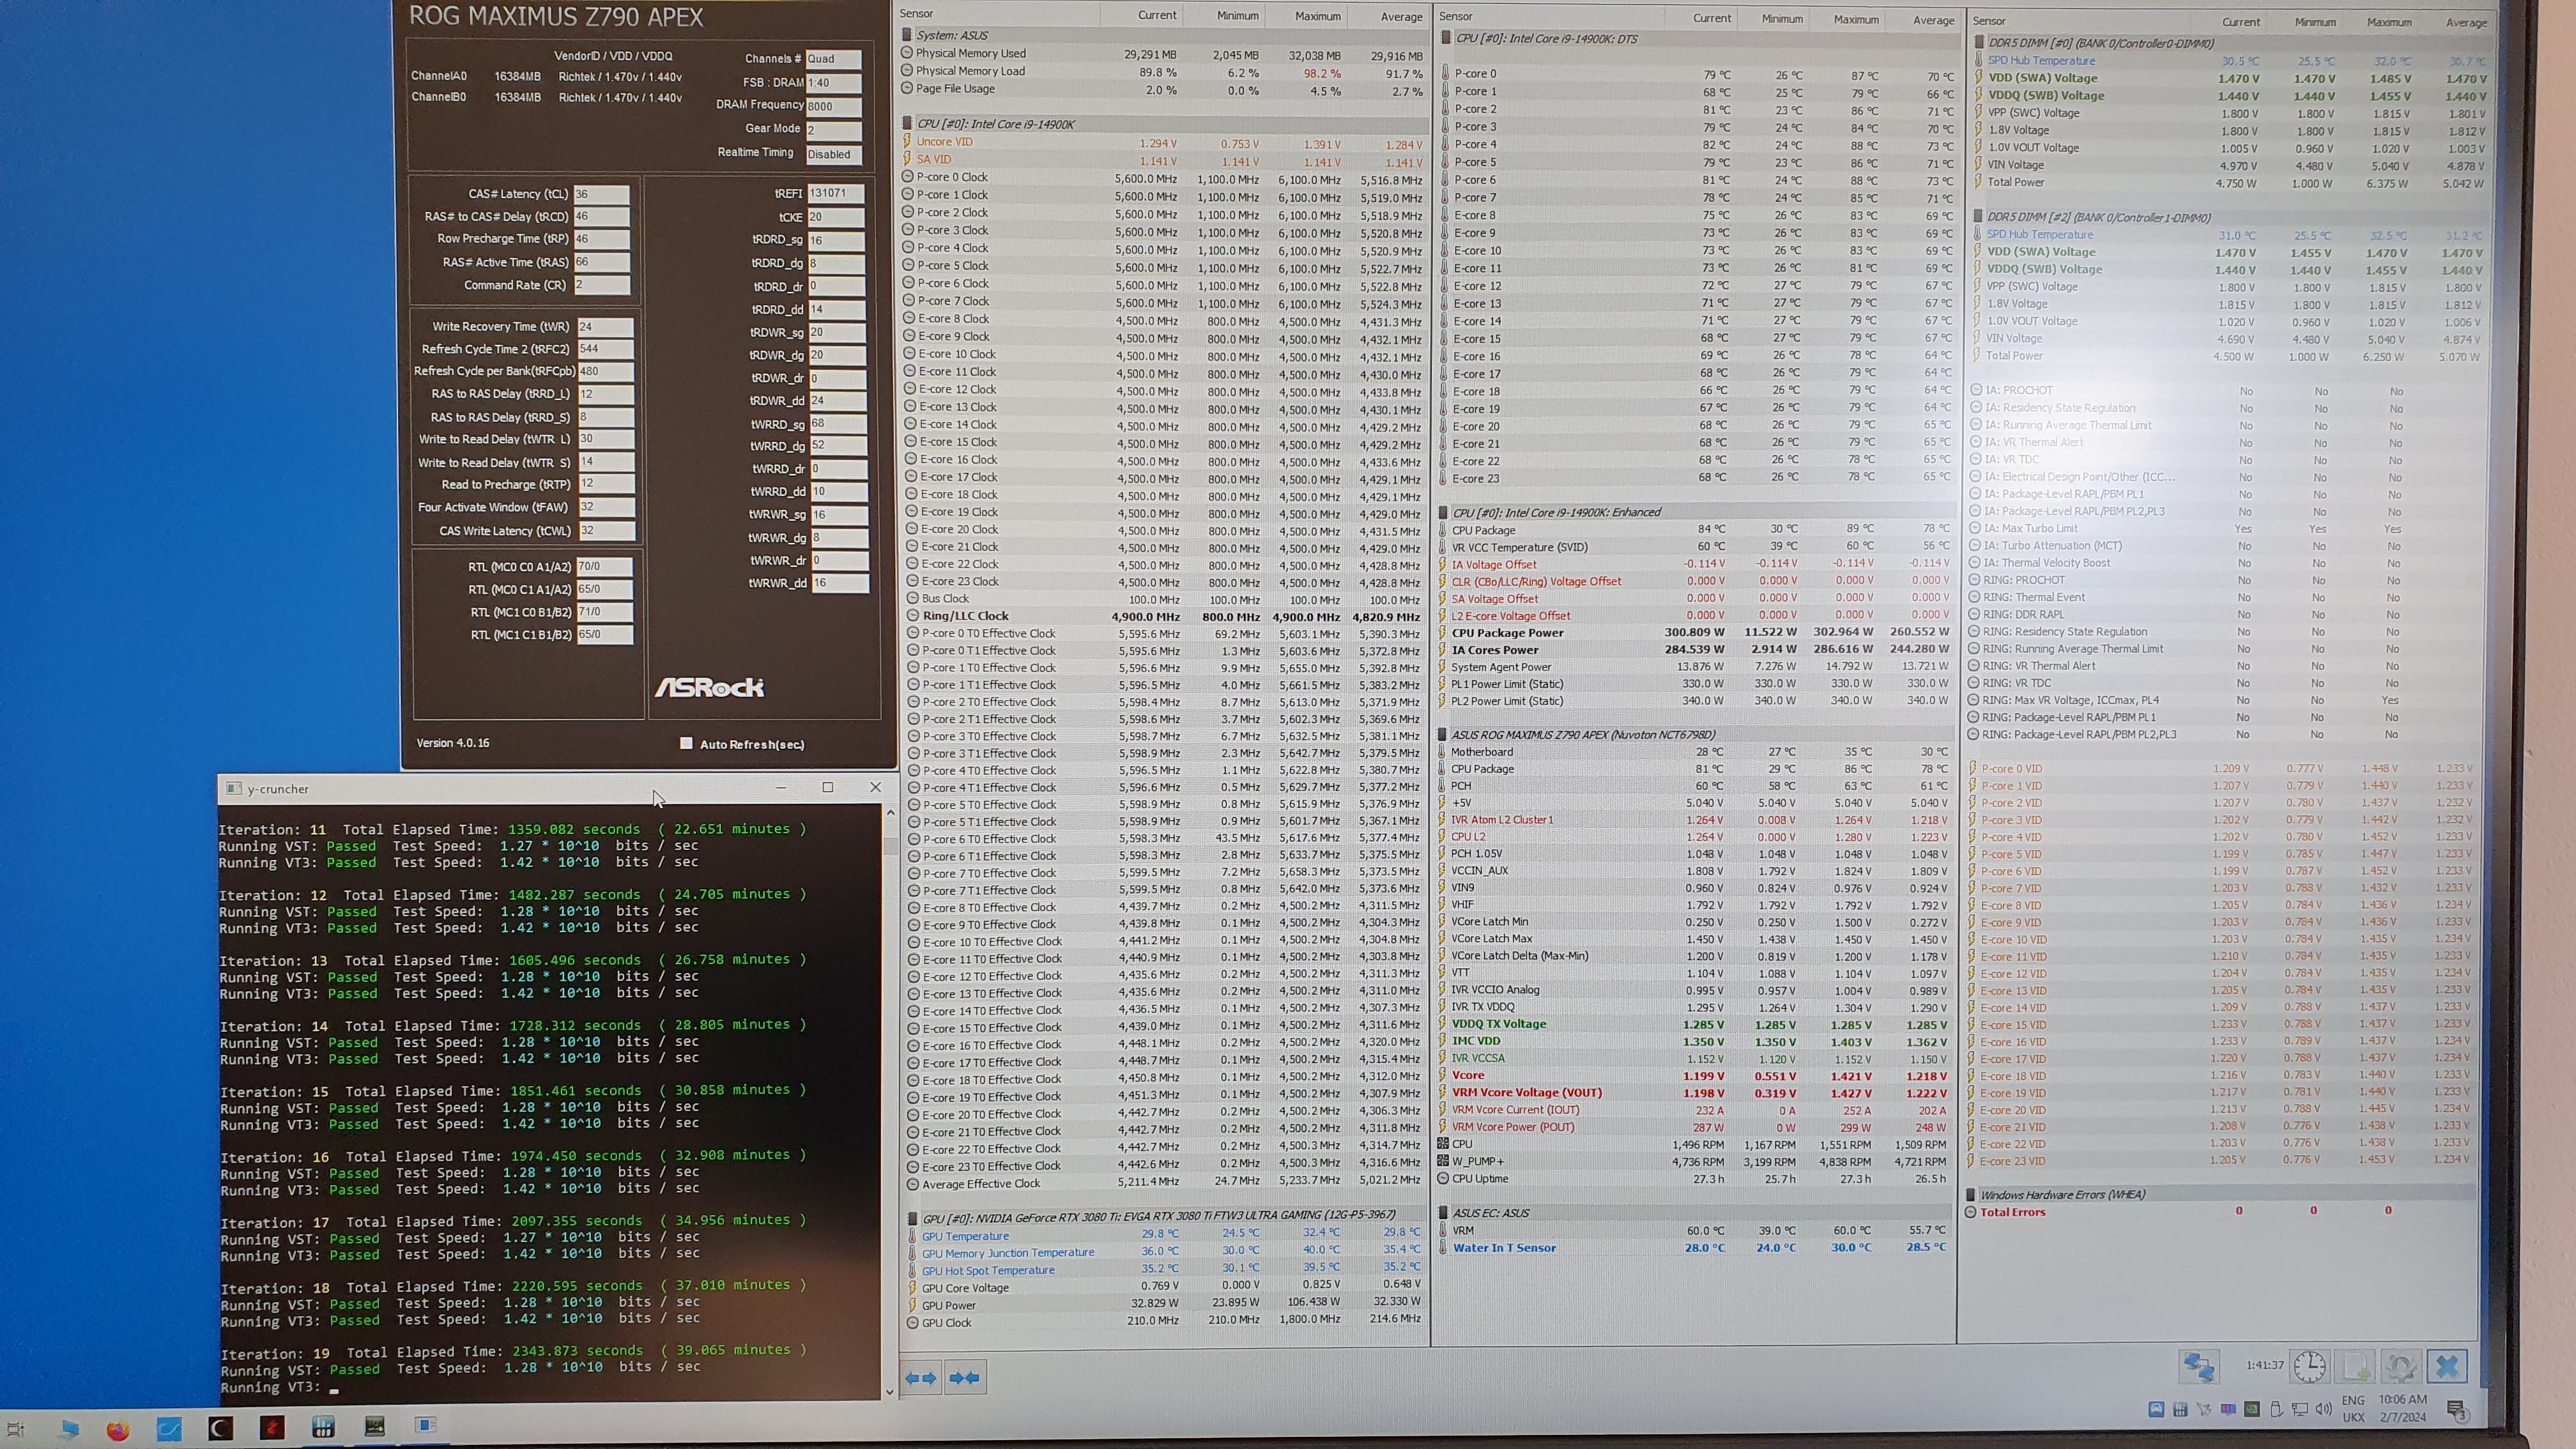
Task: Select the Vcore sensor row
Action: 1693,1075
